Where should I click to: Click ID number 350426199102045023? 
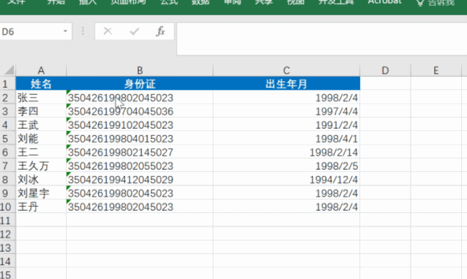tap(121, 125)
